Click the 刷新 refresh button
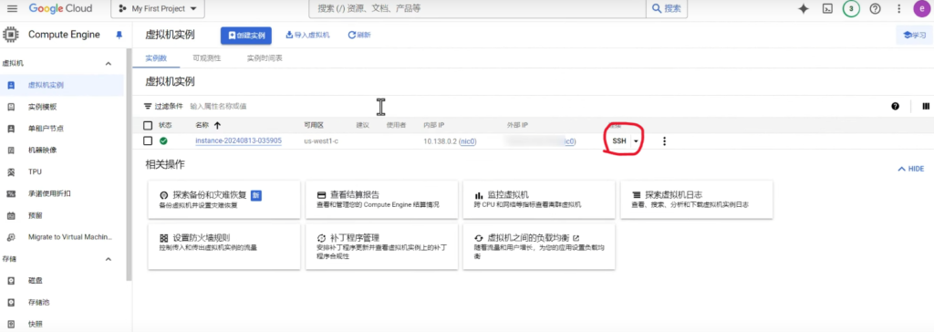 click(359, 36)
